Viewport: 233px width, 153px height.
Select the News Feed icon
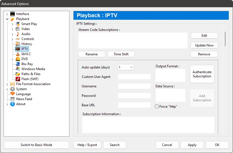(x=13, y=99)
